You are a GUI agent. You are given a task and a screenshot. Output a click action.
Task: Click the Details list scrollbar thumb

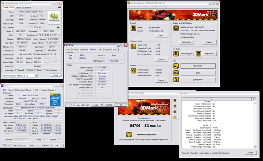pos(255,103)
